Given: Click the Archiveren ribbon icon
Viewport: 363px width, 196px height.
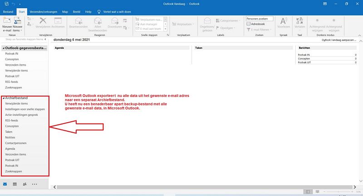Looking at the screenshot, I should [x=58, y=20].
